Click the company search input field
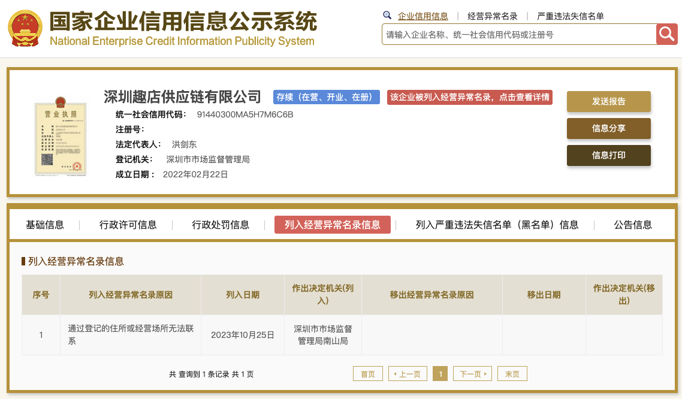682x399 pixels. (x=519, y=34)
